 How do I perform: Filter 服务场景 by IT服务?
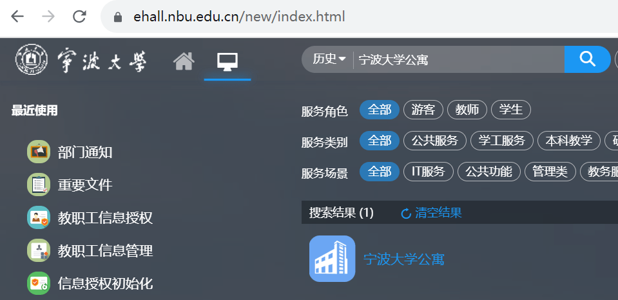point(429,172)
